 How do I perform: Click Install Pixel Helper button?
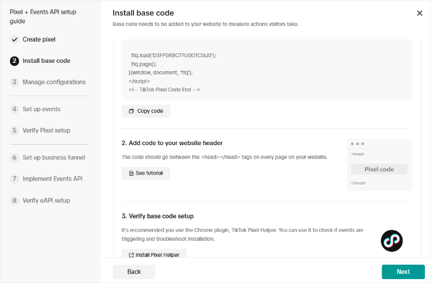tap(153, 255)
